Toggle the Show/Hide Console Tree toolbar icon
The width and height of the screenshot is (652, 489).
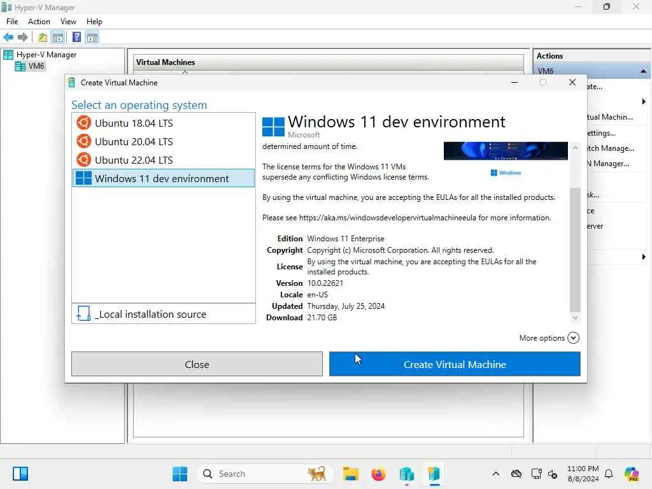point(58,38)
